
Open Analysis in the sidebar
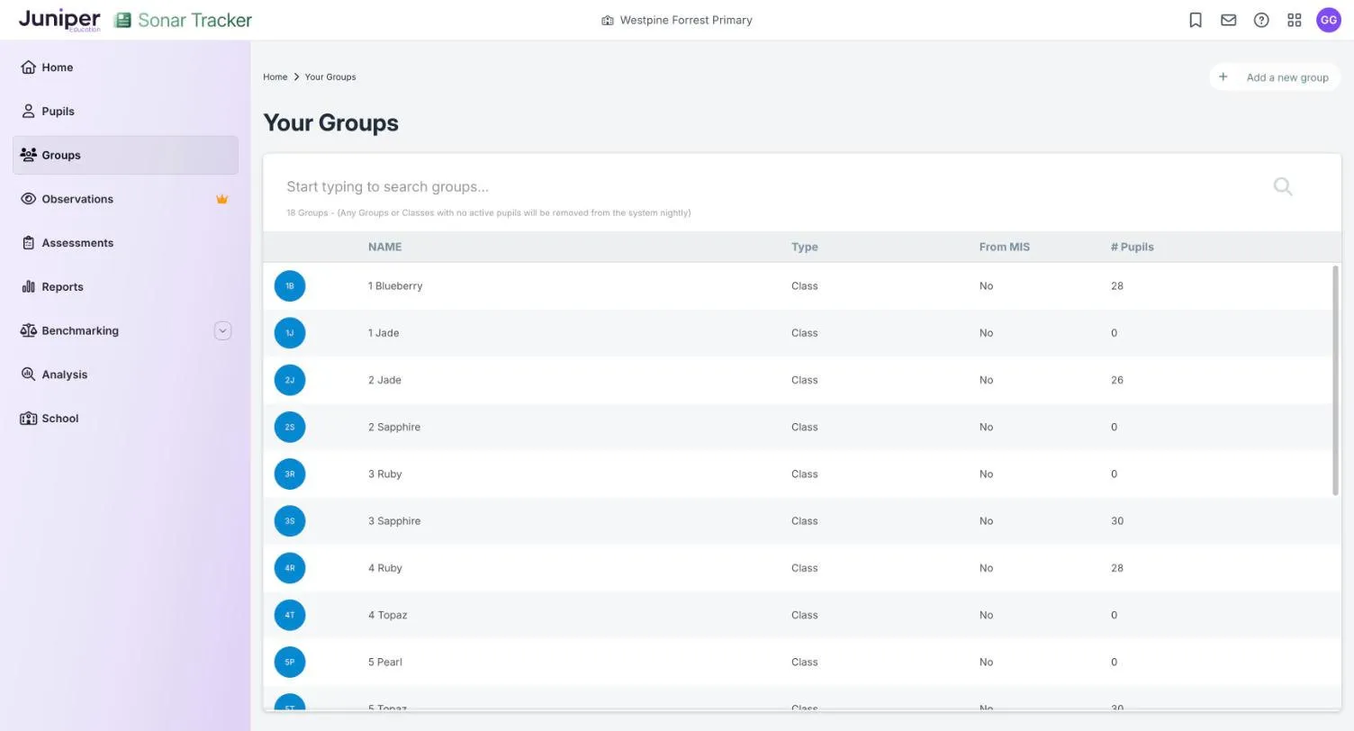[125, 375]
